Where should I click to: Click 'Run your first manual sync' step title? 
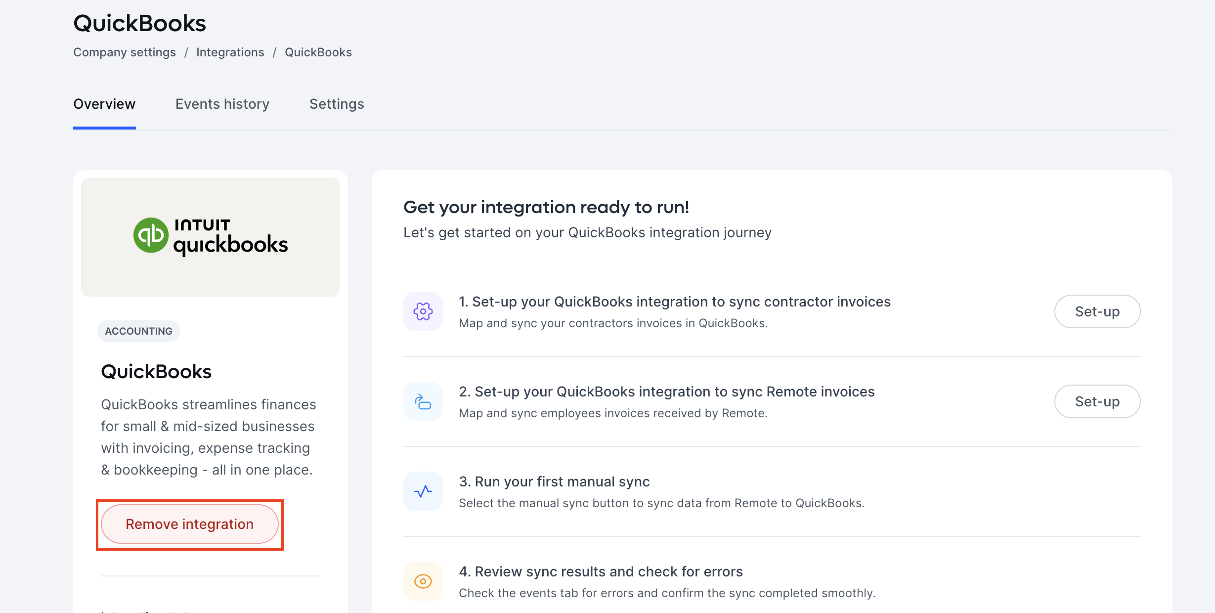point(554,482)
